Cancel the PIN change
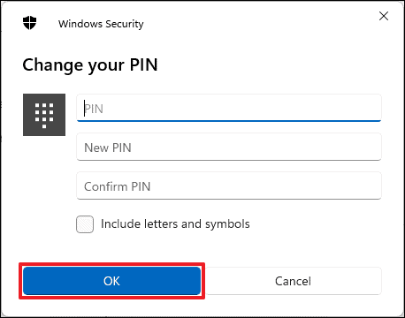 (x=293, y=281)
